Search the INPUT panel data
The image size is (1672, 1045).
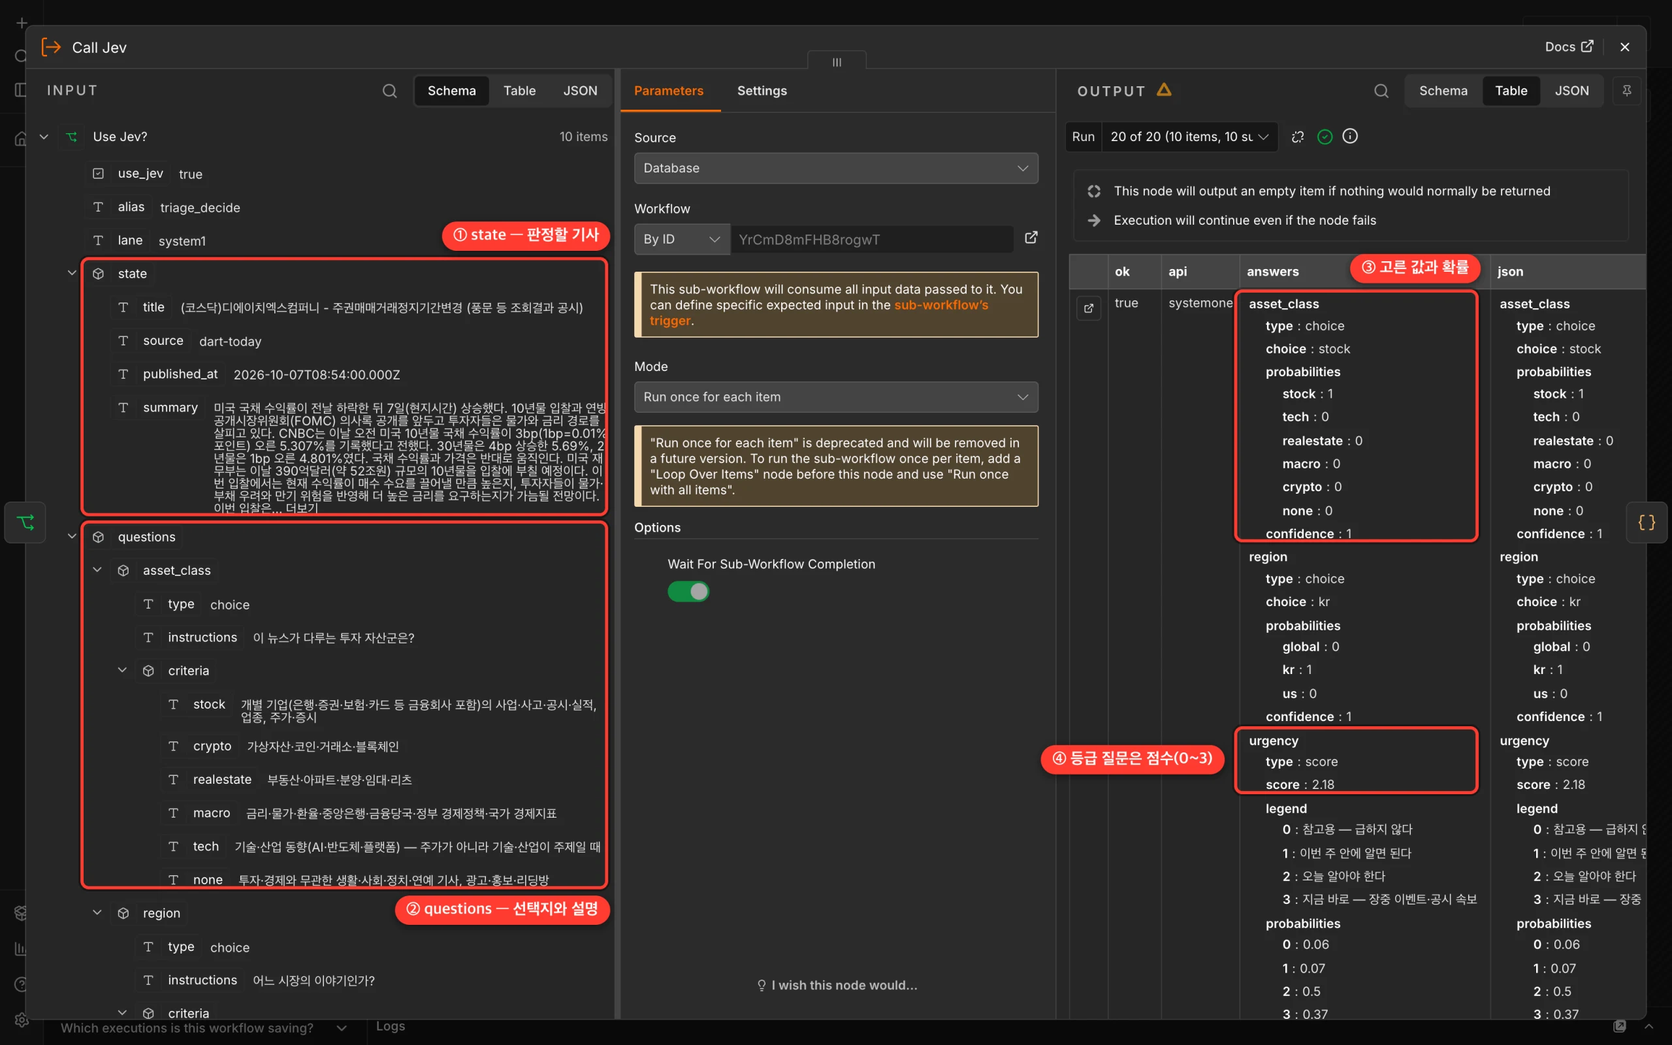pos(390,91)
